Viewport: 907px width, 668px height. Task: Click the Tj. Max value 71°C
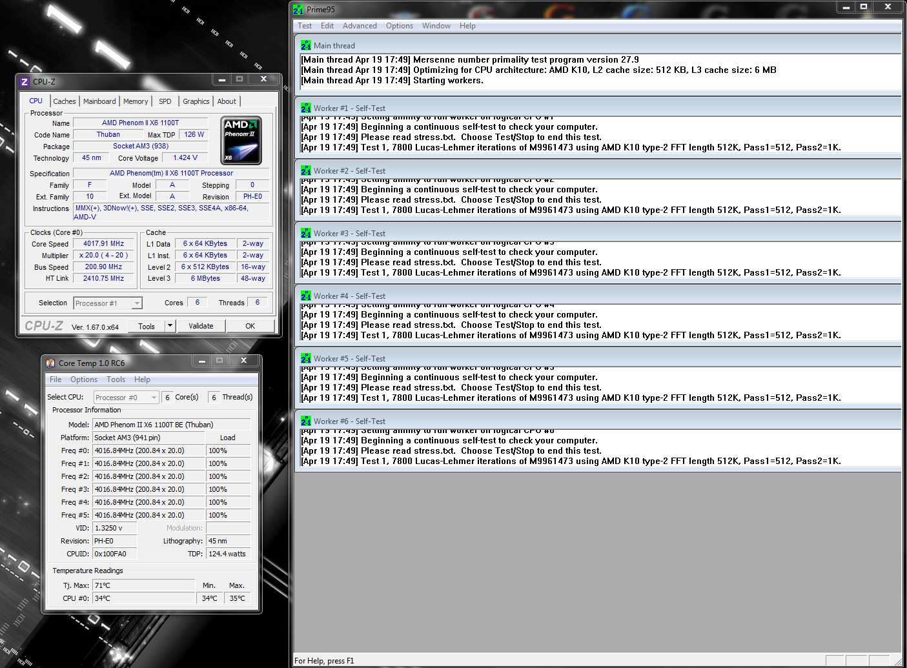[143, 585]
